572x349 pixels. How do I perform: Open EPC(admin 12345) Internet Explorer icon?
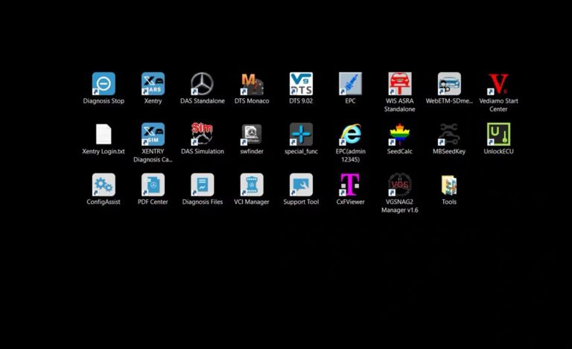pos(350,134)
